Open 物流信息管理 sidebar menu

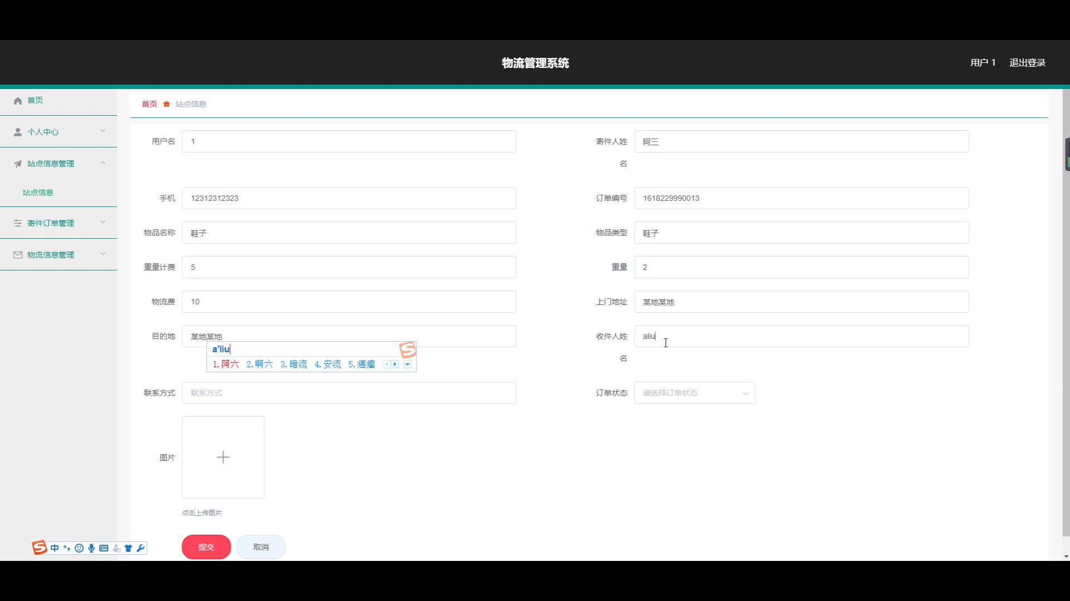(x=59, y=255)
